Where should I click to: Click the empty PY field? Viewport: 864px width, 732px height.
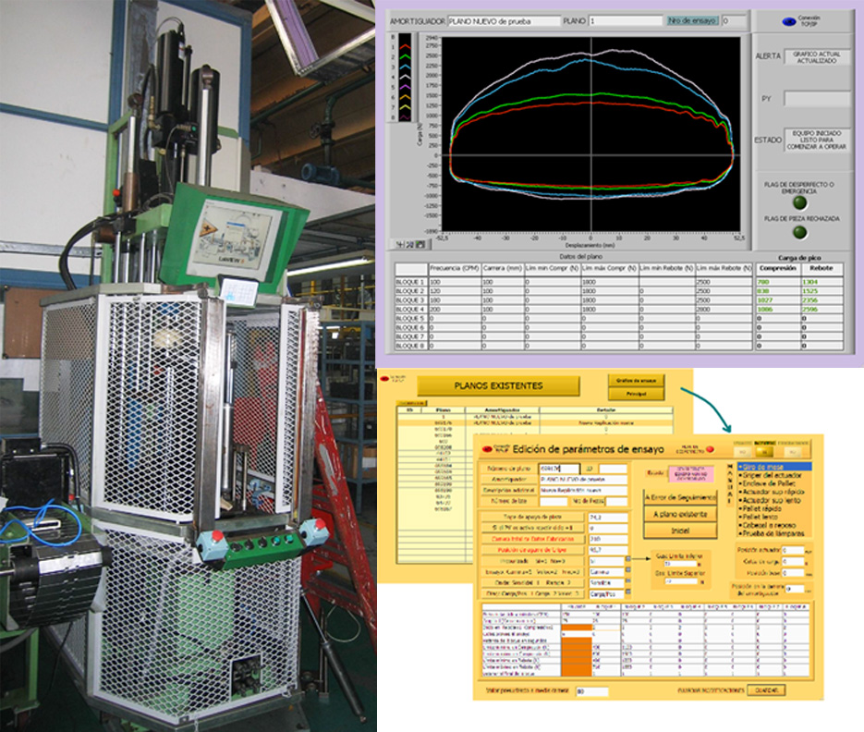[817, 99]
